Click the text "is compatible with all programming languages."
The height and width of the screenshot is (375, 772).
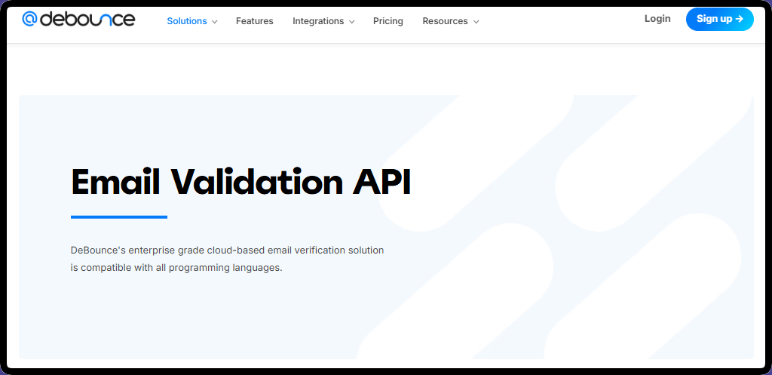click(x=176, y=268)
